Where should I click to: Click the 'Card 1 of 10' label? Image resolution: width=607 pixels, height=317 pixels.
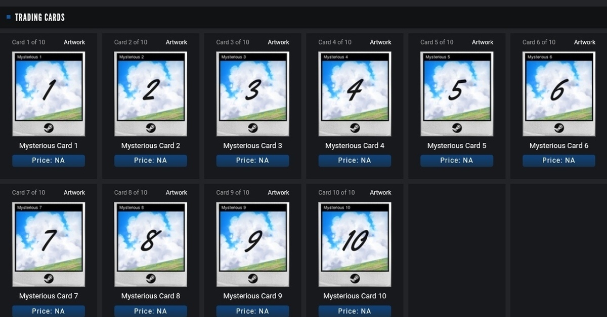pos(28,42)
